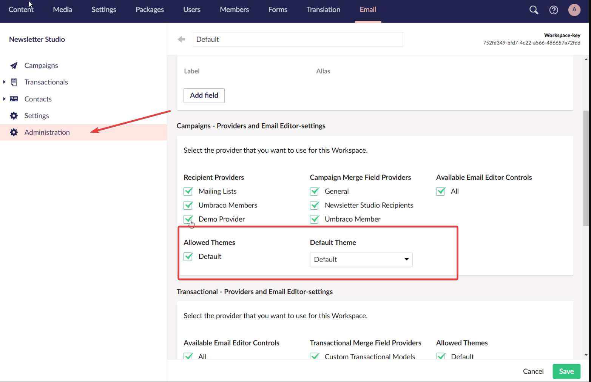Click the Campaign Merge Field Providers heading

pyautogui.click(x=360, y=178)
